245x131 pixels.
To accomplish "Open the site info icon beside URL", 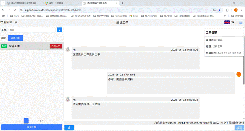I will click(x=21, y=10).
